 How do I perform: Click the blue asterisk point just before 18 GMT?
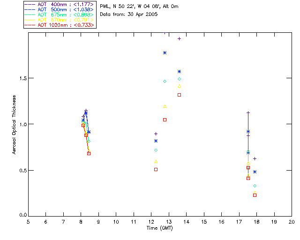click(x=255, y=172)
